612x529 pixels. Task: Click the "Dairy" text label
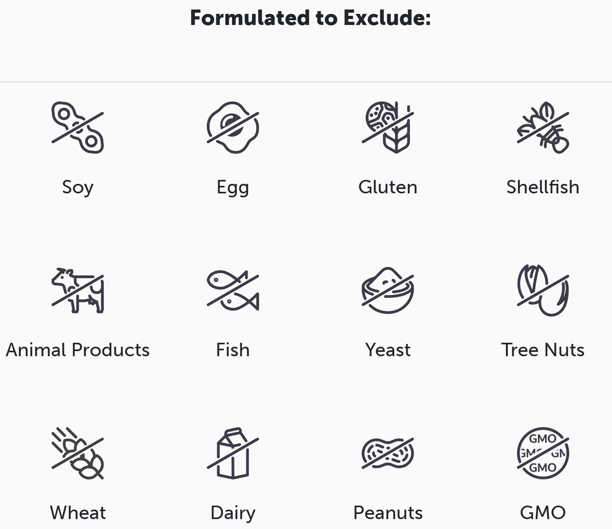[x=233, y=513]
